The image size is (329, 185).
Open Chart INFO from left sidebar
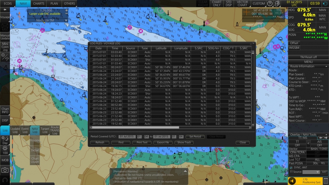[x=5, y=111]
